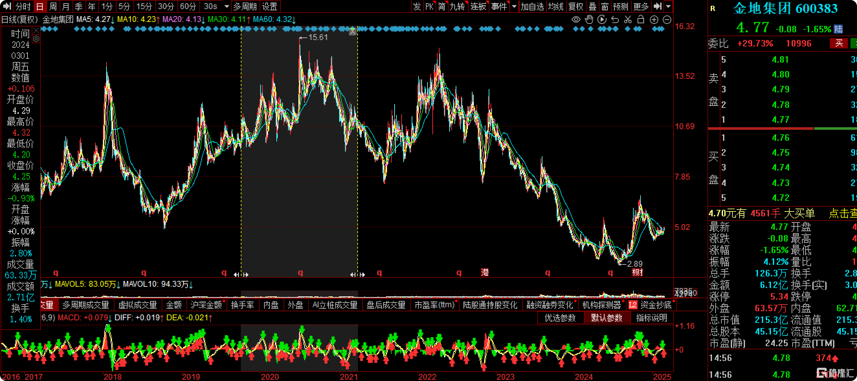Toggle the eye visibility icon above chart
The width and height of the screenshot is (857, 381).
(576, 20)
